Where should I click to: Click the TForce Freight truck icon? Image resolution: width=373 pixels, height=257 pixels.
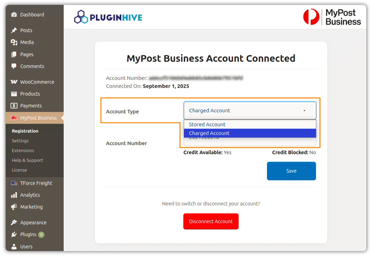click(x=14, y=183)
